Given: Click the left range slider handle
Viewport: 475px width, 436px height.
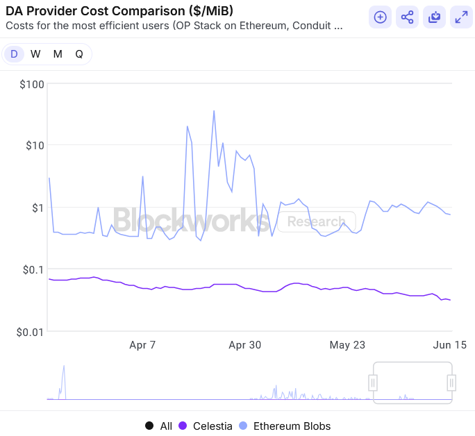Looking at the screenshot, I should [x=373, y=383].
